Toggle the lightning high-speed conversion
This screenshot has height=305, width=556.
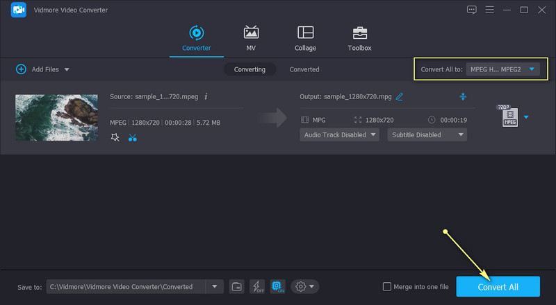click(x=256, y=286)
